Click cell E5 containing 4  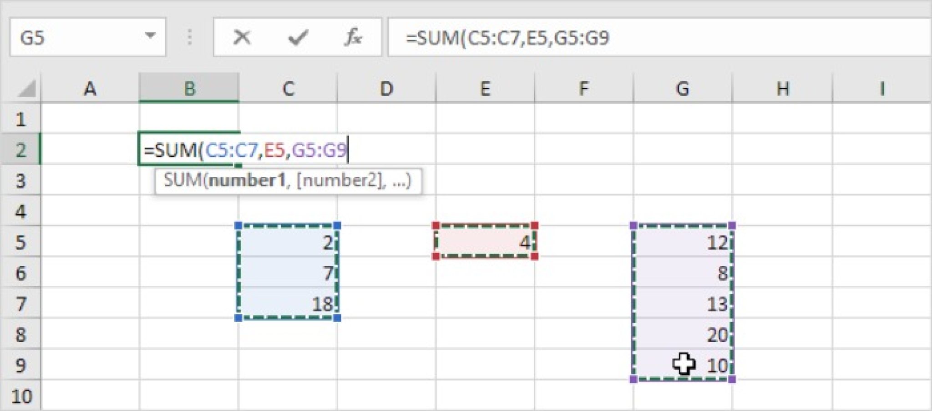(485, 242)
